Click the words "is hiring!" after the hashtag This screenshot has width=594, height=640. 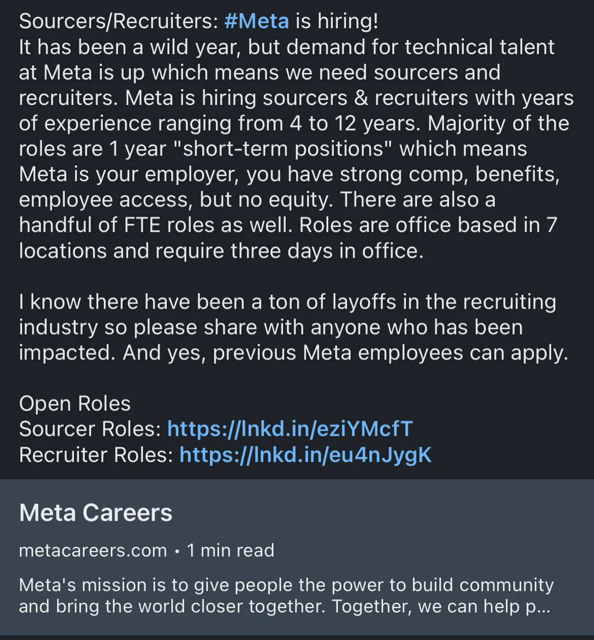337,21
